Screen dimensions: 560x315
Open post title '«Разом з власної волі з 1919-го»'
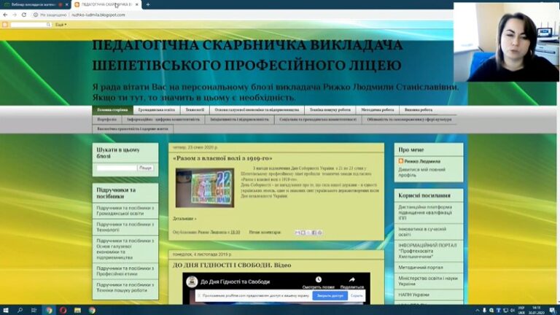pyautogui.click(x=222, y=157)
